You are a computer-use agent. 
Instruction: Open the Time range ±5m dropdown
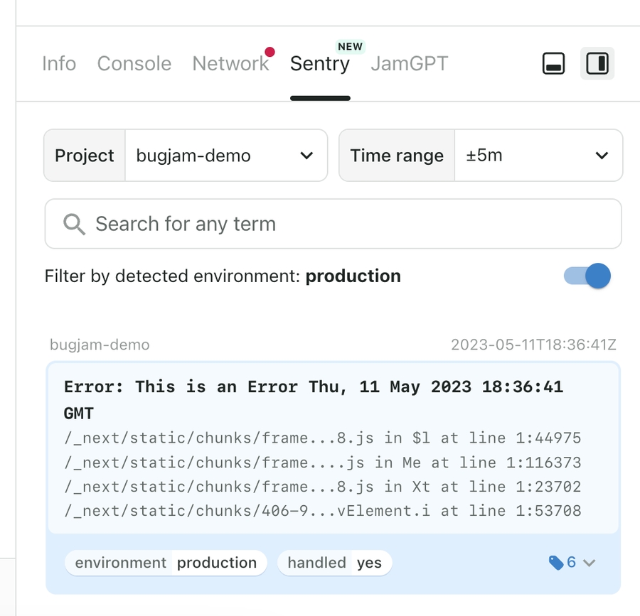(538, 156)
